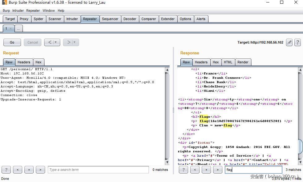Go to previous match in response search

click(x=195, y=170)
